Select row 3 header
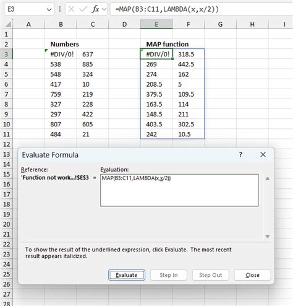293x306 pixels. 6,54
